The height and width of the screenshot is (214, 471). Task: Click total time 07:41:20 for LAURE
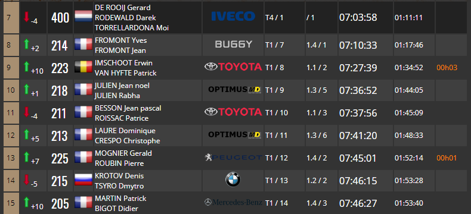click(x=358, y=136)
